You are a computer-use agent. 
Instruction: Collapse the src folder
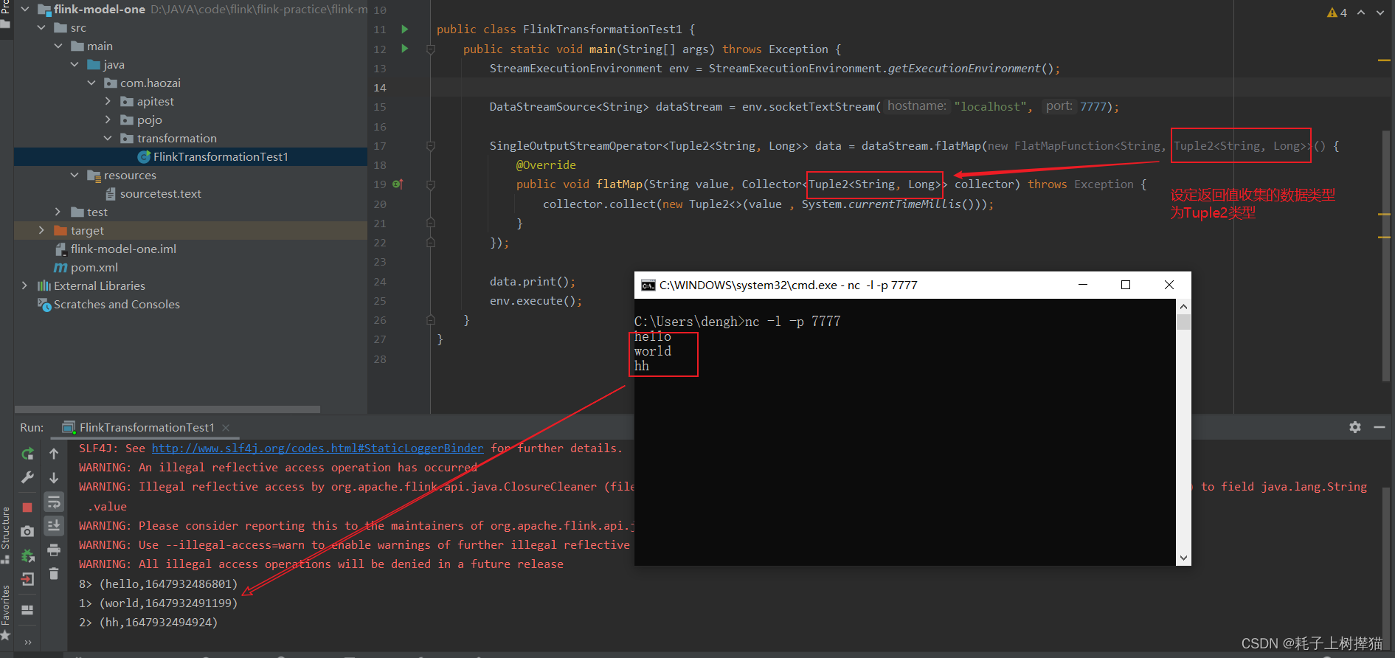tap(41, 28)
